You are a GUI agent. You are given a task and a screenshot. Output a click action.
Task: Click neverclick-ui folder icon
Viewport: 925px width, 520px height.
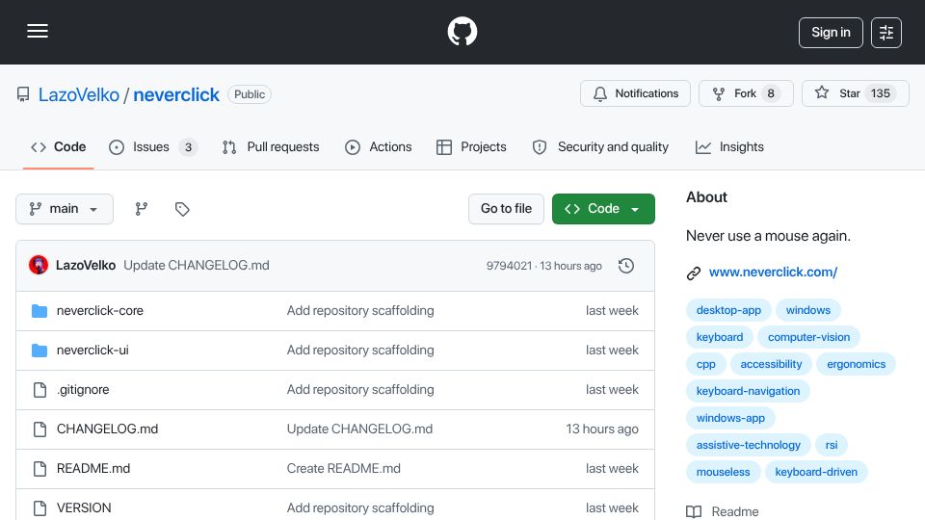pos(40,351)
